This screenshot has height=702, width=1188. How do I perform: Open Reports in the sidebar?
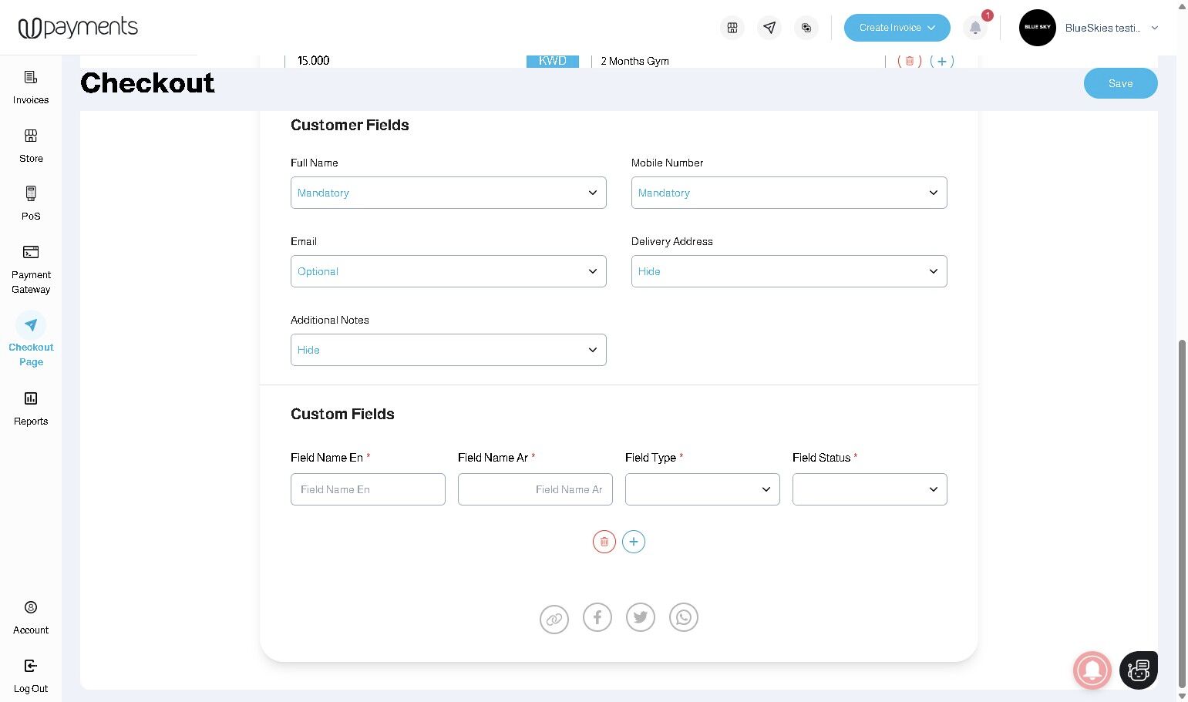[31, 409]
